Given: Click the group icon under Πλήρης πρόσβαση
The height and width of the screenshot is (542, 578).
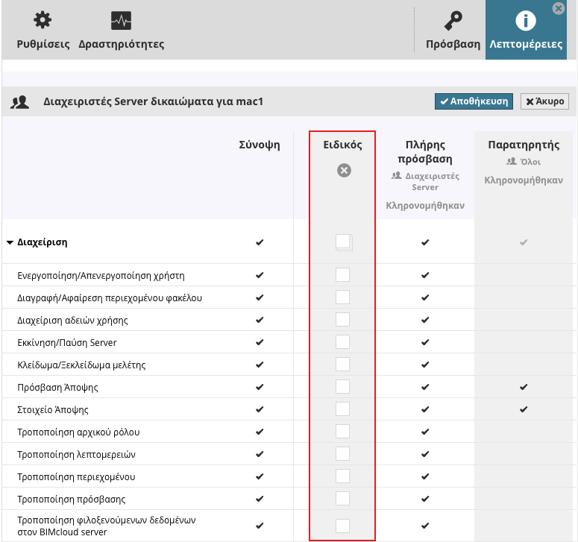Looking at the screenshot, I should click(x=396, y=177).
